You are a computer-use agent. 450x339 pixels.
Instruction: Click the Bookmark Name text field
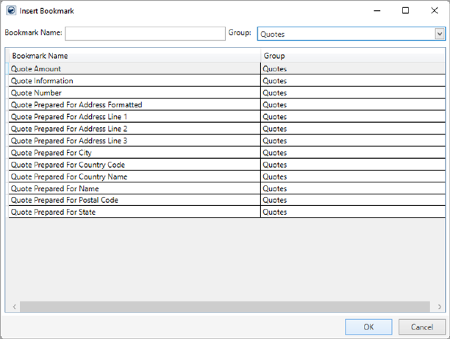(x=145, y=34)
